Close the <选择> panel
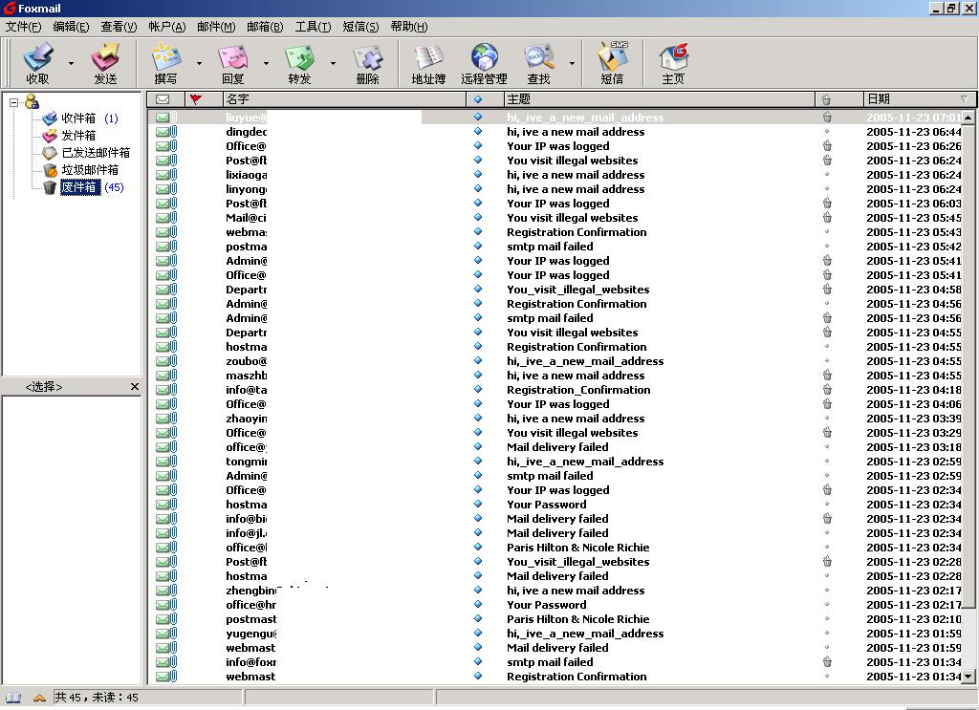979x710 pixels. point(134,387)
